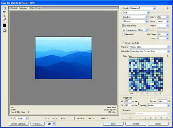Click the browser preview icon
This screenshot has height=128, width=173.
pyautogui.click(x=49, y=124)
